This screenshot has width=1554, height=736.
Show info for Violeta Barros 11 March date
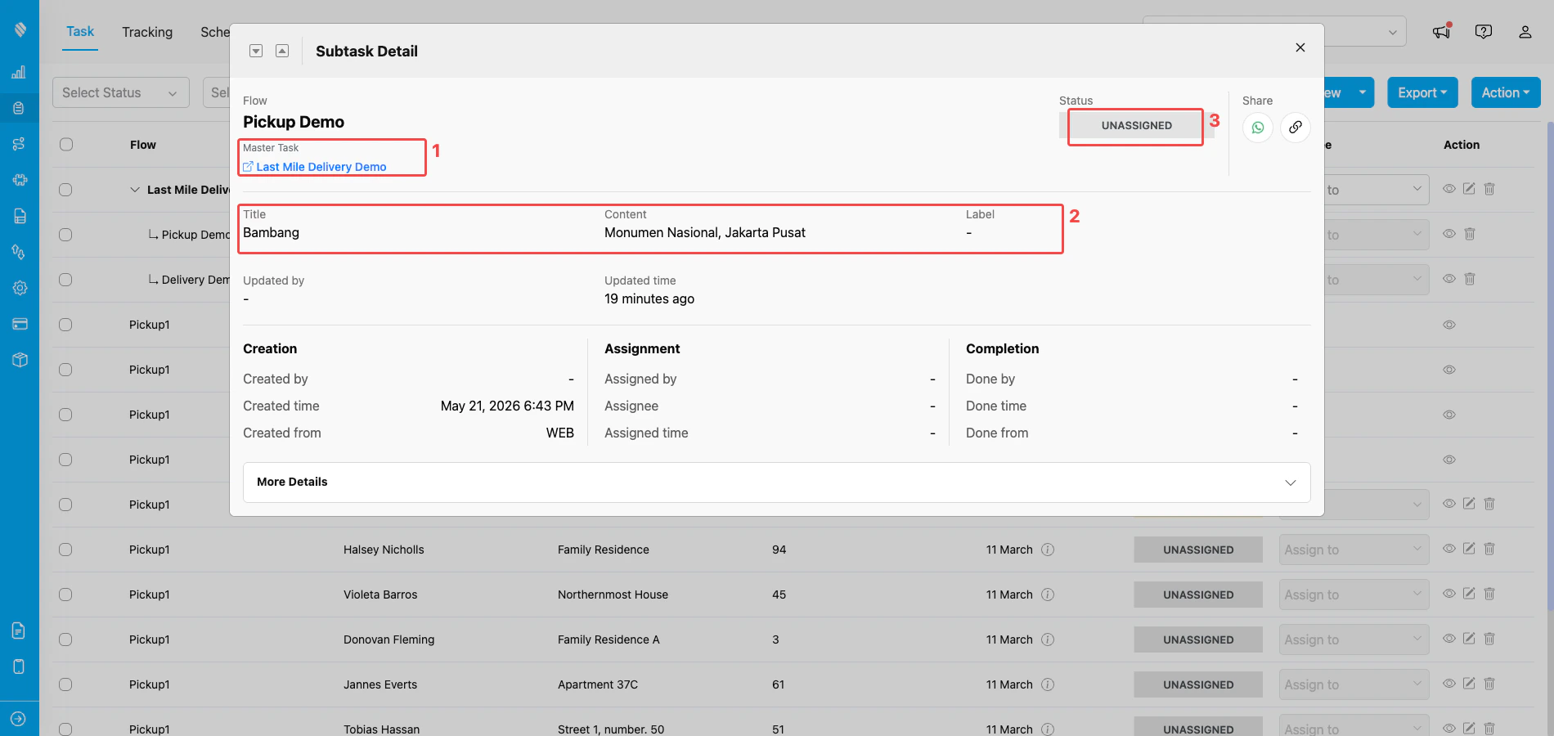coord(1048,595)
